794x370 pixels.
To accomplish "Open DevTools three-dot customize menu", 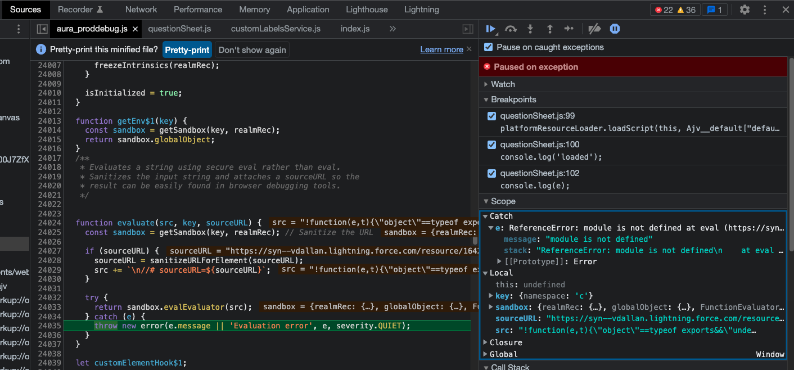I will point(765,10).
